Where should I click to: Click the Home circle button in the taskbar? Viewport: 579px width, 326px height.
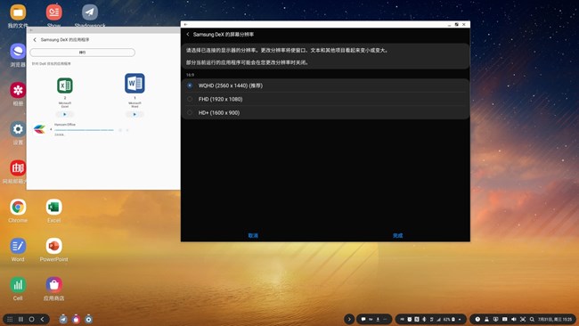tap(31, 320)
